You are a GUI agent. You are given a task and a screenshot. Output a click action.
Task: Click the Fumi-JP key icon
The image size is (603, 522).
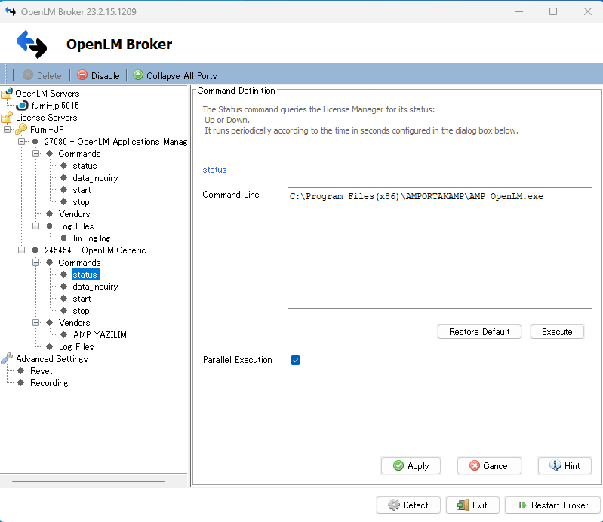[x=21, y=130]
